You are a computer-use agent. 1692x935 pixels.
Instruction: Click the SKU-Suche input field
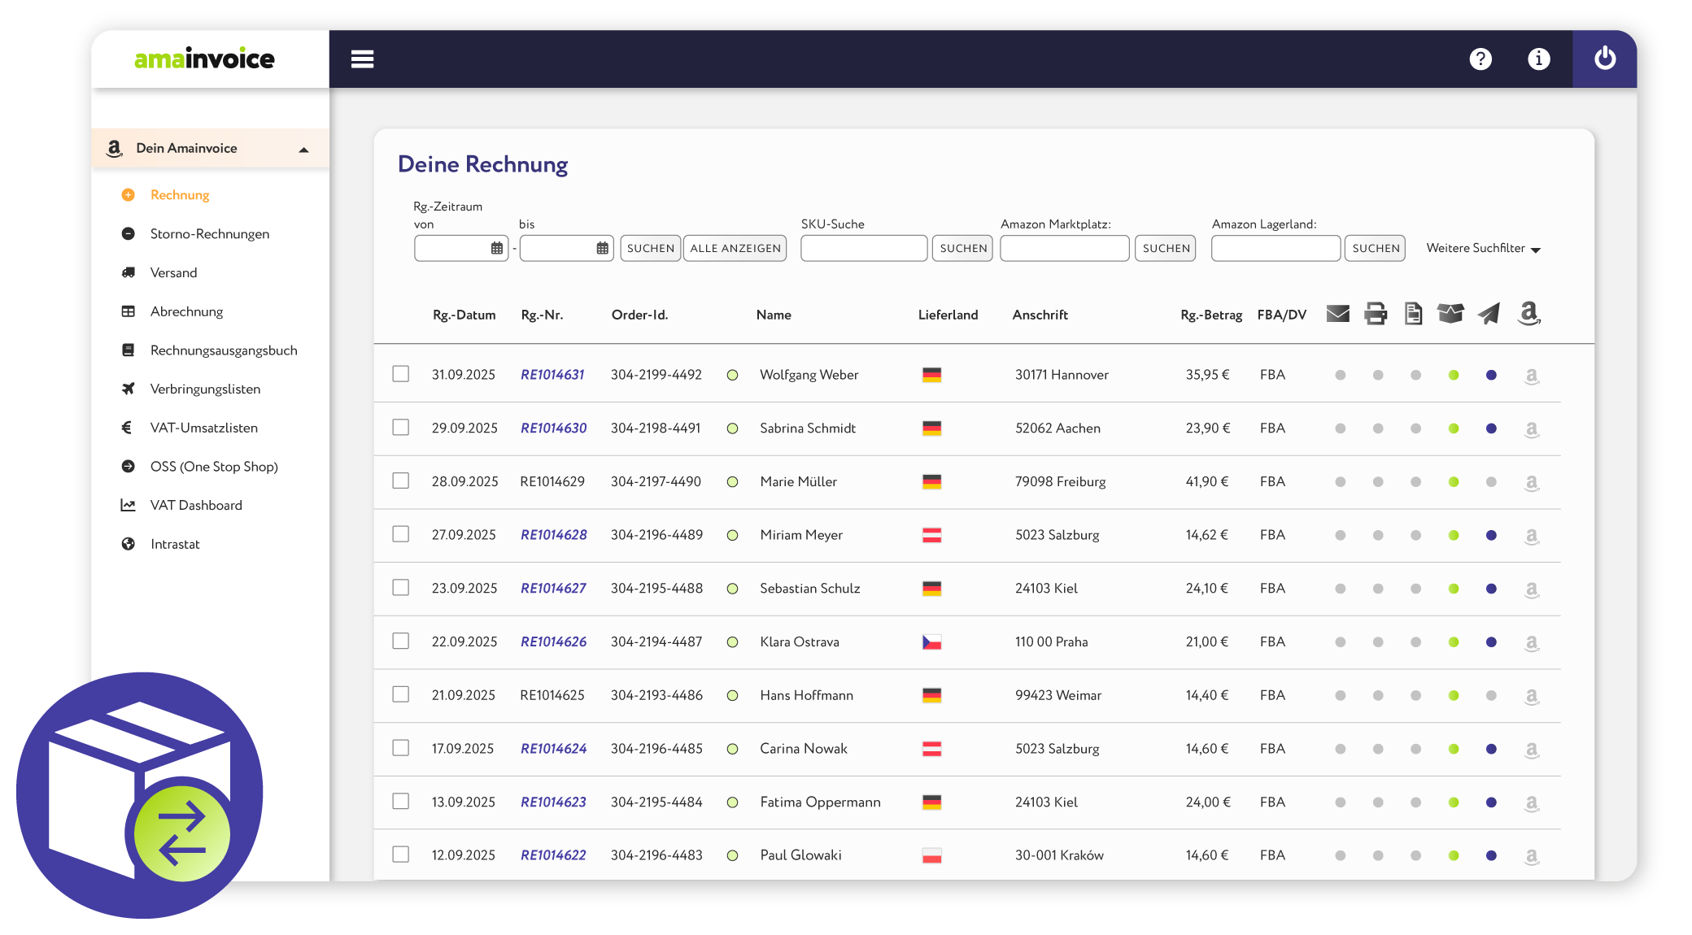point(863,248)
